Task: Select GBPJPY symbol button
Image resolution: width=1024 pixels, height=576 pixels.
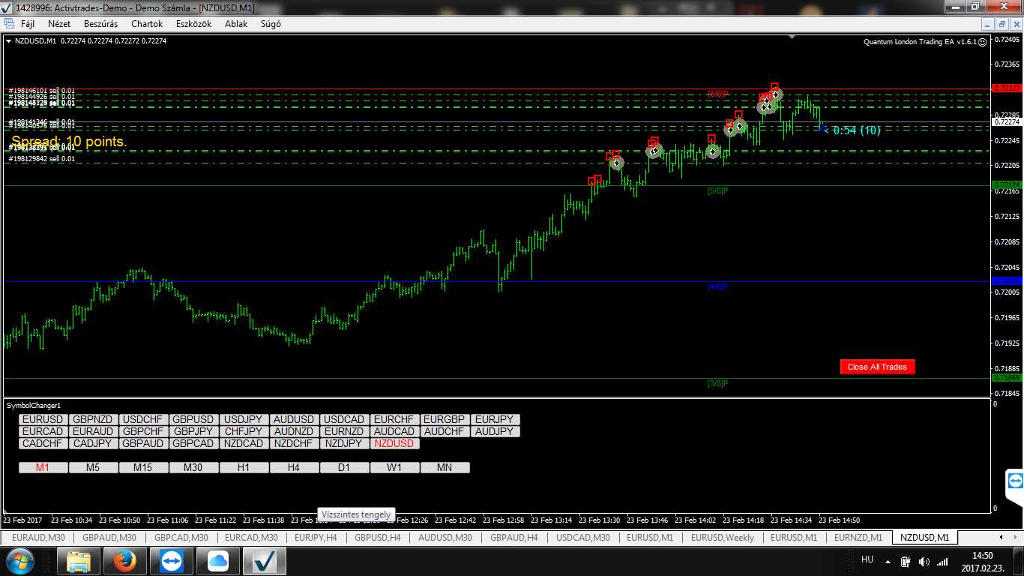Action: (194, 432)
